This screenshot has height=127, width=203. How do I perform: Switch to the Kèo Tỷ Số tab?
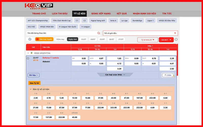pos(34,83)
